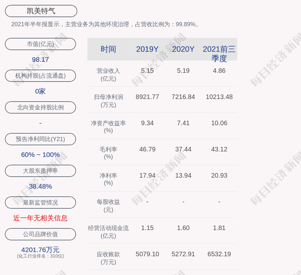The width and height of the screenshot is (301, 275).
Task: Click the 最新监管情况 label
Action: pyautogui.click(x=40, y=203)
